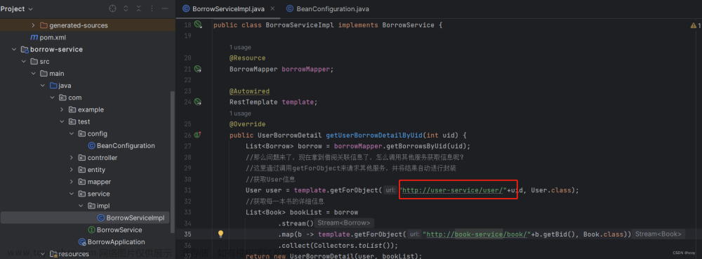
Task: Select BorrowServiceImpl in the project tree
Action: (x=135, y=218)
